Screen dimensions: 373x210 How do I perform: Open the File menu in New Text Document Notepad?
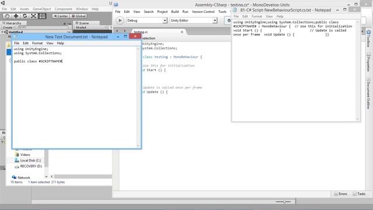coord(17,43)
